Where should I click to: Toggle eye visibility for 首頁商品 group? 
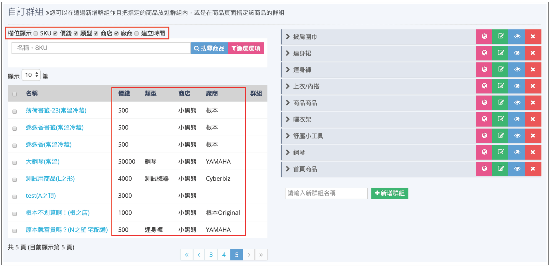tap(517, 169)
